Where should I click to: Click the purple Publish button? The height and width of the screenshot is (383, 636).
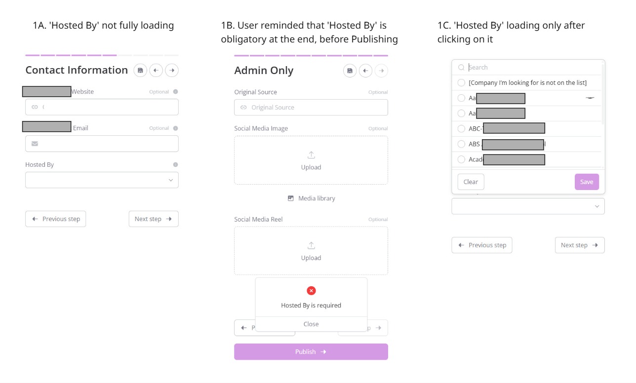tap(311, 352)
